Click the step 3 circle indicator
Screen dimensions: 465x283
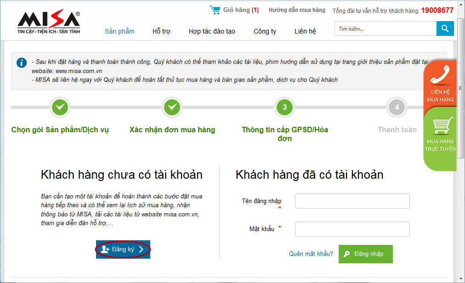(284, 108)
